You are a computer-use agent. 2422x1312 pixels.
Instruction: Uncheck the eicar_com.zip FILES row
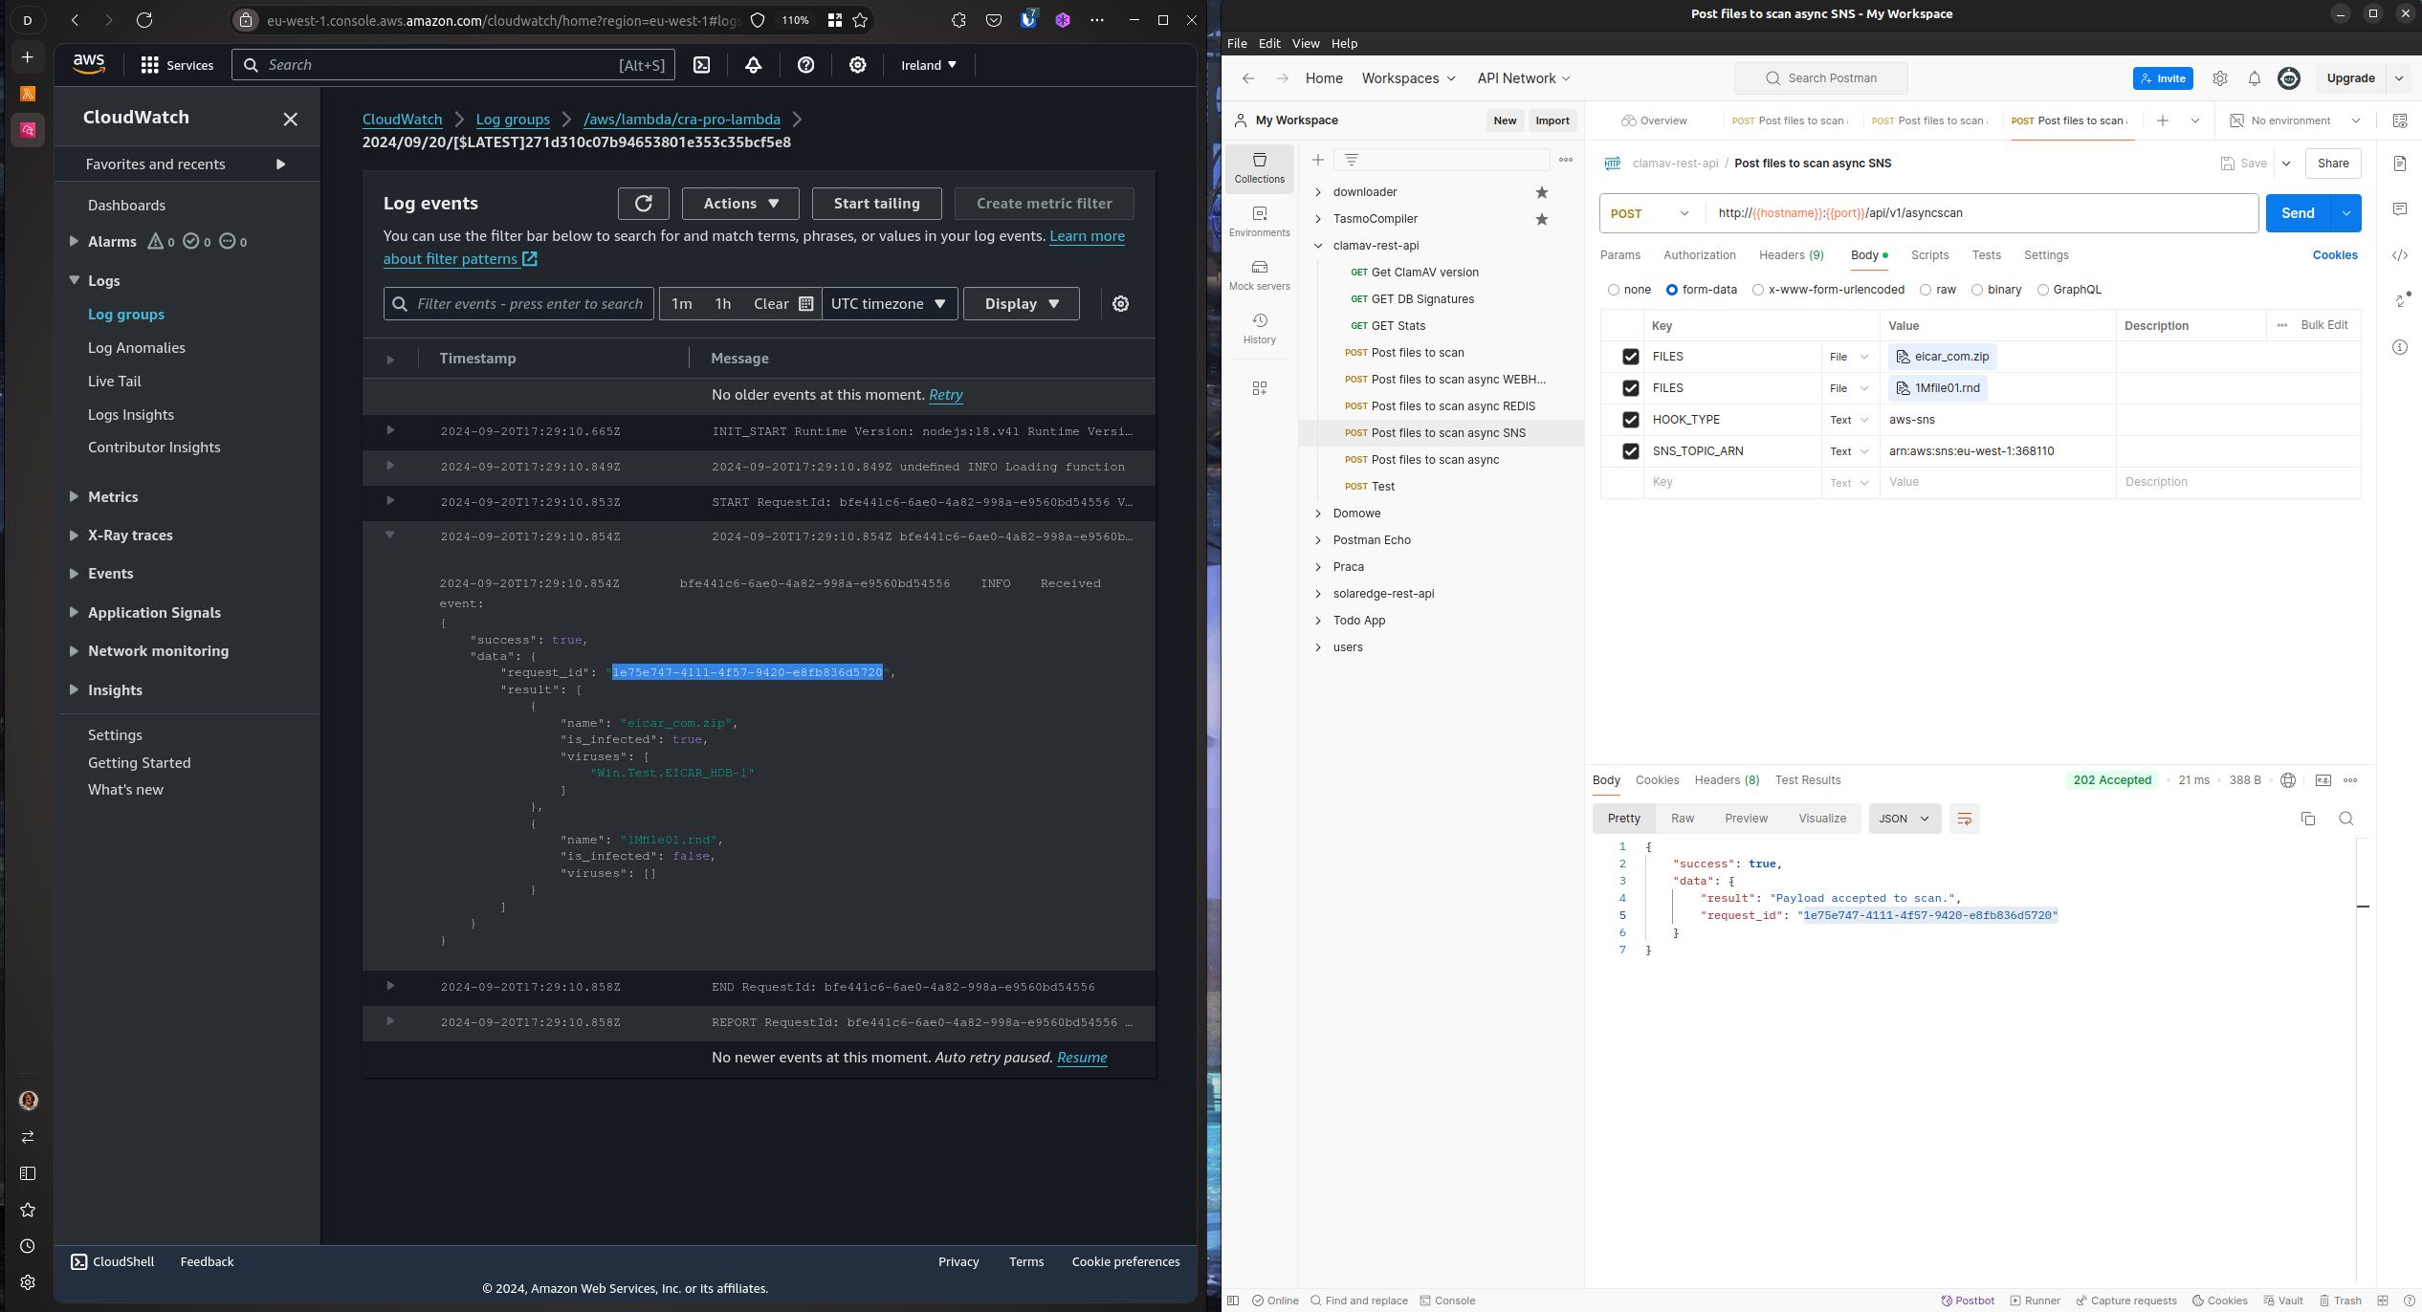[1630, 357]
